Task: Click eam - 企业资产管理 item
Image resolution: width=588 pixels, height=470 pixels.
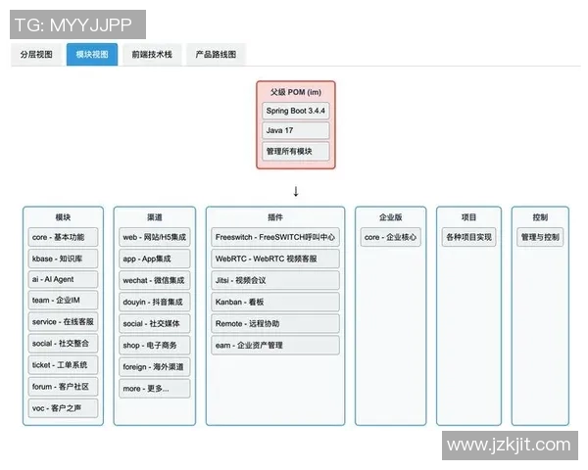Action: click(275, 346)
